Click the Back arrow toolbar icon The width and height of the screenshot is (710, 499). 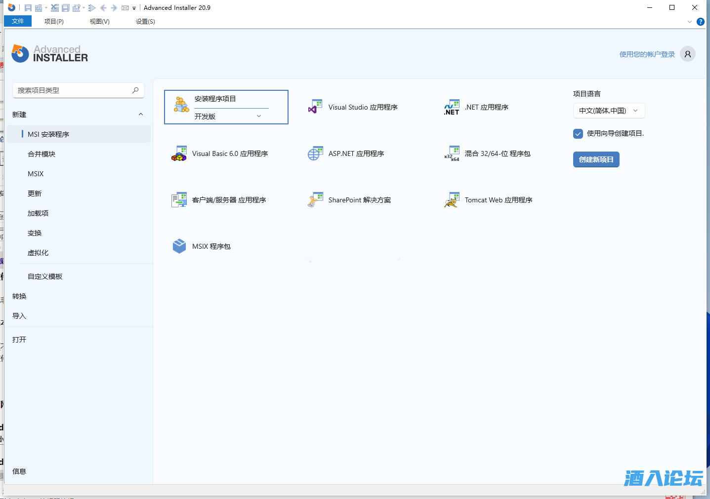click(103, 8)
